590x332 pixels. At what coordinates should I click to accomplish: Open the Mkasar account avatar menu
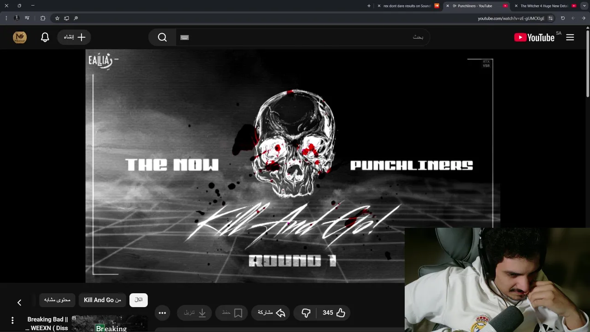pos(20,37)
